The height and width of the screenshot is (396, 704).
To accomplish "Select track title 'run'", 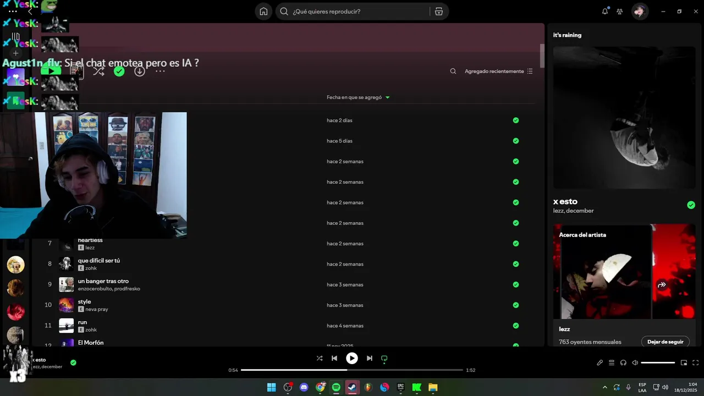I will [x=82, y=322].
